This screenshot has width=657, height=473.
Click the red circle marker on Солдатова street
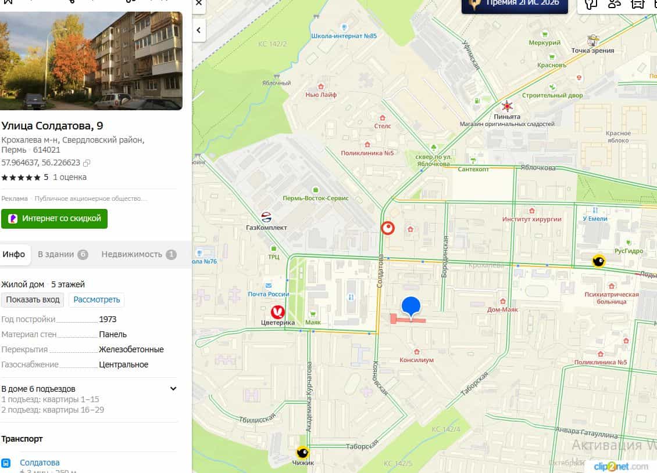pos(388,228)
